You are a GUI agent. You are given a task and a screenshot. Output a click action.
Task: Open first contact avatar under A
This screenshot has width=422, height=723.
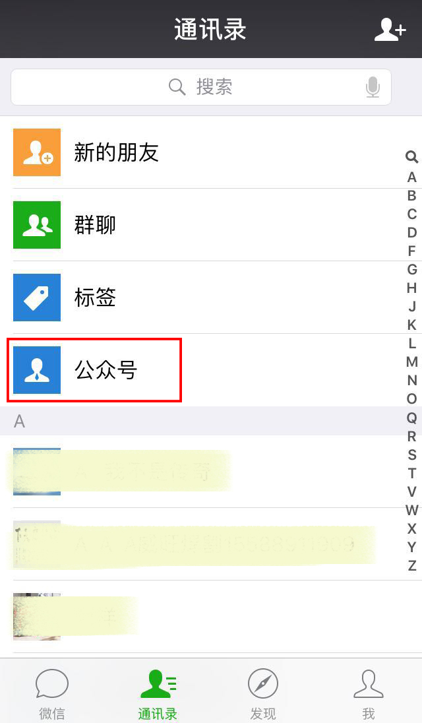point(37,471)
